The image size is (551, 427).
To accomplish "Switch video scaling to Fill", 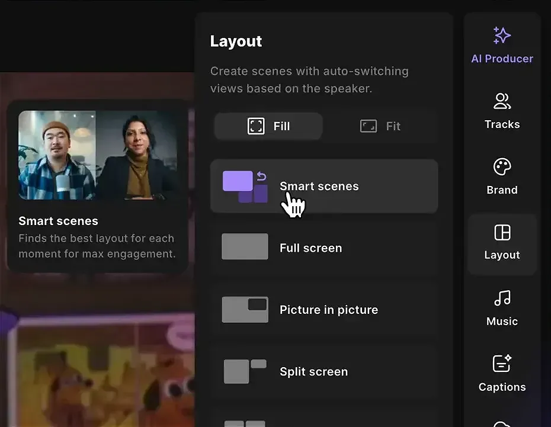I will [x=268, y=126].
